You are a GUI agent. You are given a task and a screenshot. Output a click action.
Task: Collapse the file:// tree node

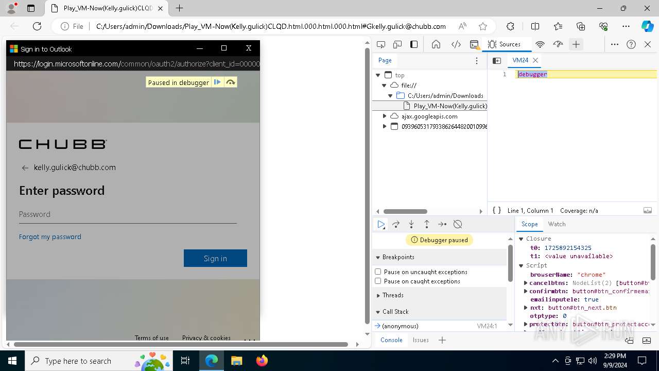[x=384, y=86]
